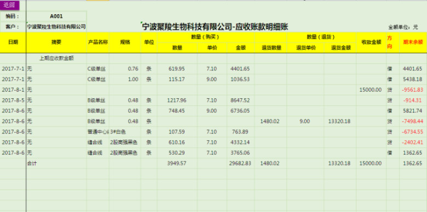This screenshot has height=212, width=427.
Task: Select the 2017-8-1 date cell
Action: tap(13, 90)
